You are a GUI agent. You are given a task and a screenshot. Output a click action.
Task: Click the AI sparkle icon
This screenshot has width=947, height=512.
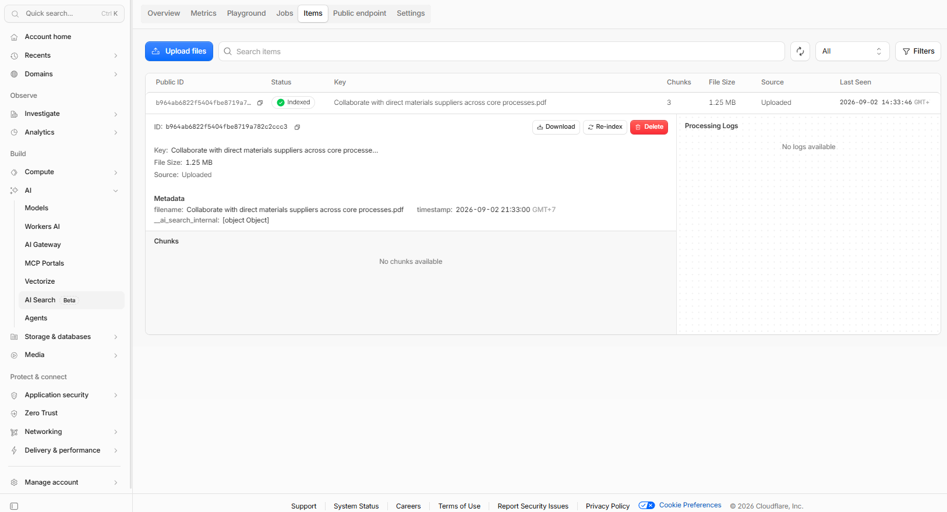(14, 190)
